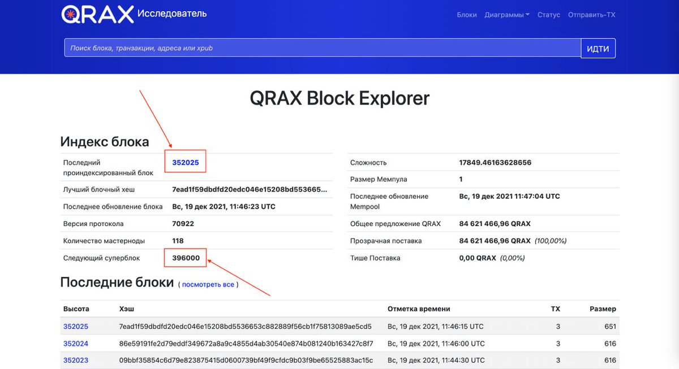
Task: Select the transparent supply 100,00% value
Action: [x=551, y=241]
